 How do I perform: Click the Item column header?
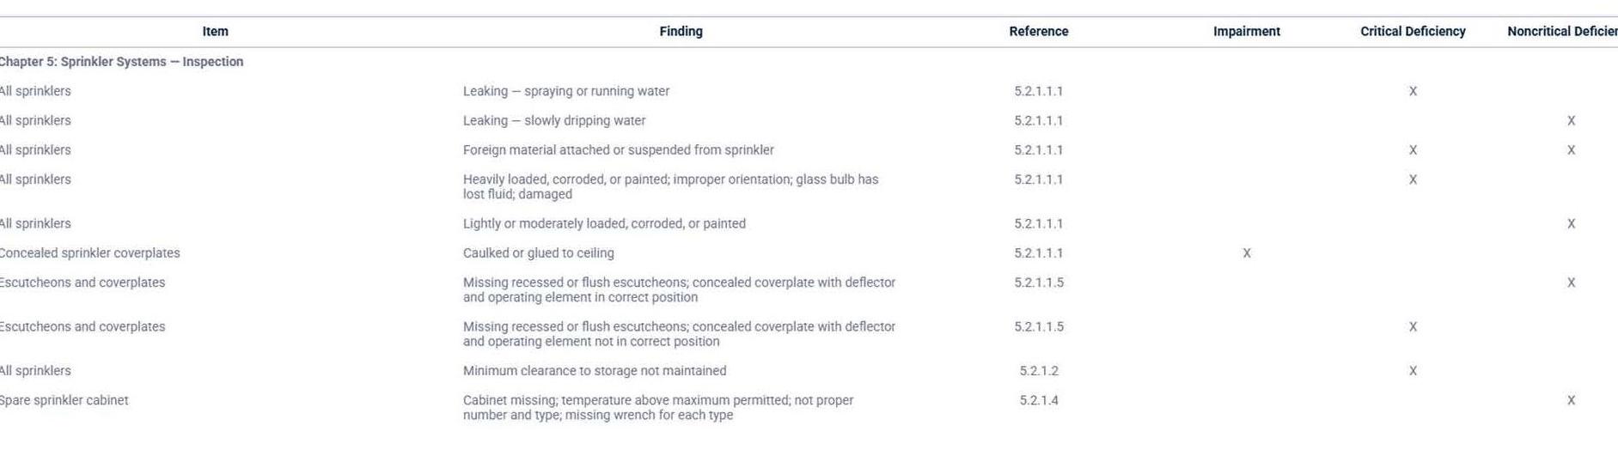(215, 32)
